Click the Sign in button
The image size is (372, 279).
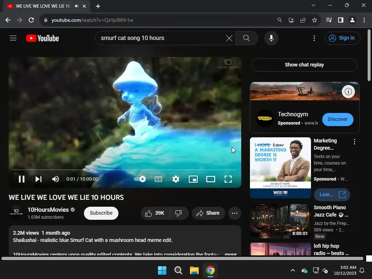[x=342, y=38]
